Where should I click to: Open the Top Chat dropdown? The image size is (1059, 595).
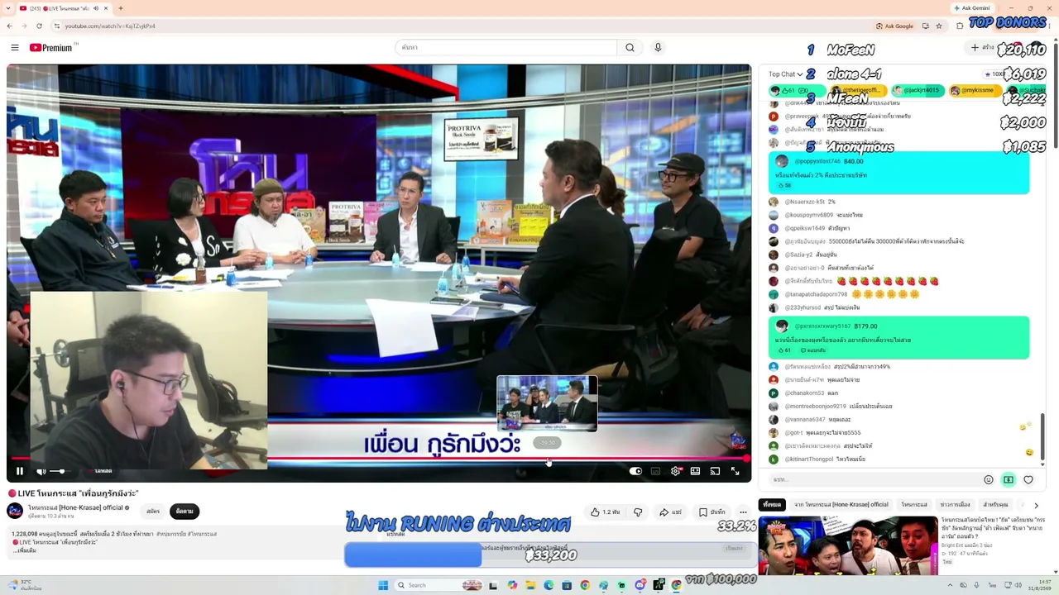[x=785, y=74]
